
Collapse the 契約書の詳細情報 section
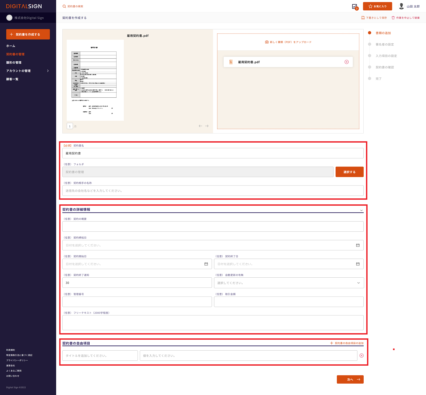tap(361, 210)
